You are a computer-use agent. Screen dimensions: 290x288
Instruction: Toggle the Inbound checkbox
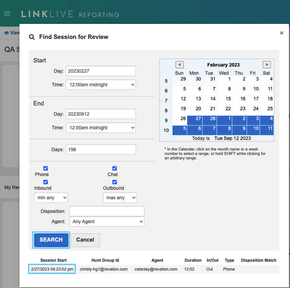pyautogui.click(x=46, y=182)
